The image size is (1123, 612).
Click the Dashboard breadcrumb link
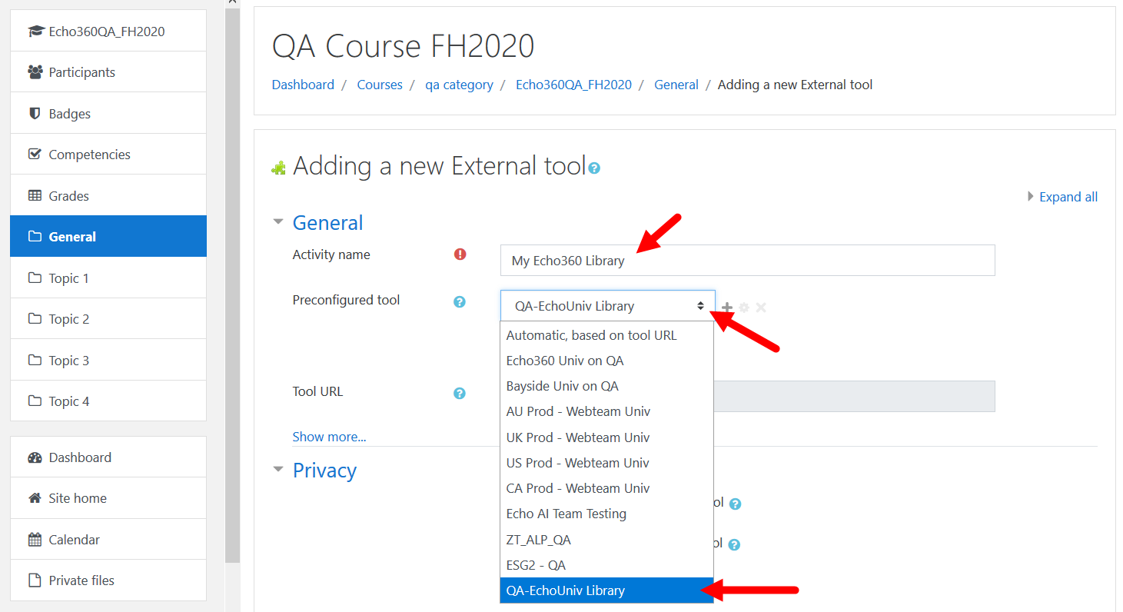coord(303,85)
